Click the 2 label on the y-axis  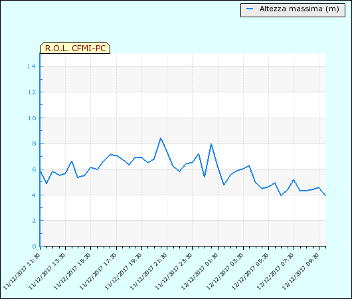(34, 221)
